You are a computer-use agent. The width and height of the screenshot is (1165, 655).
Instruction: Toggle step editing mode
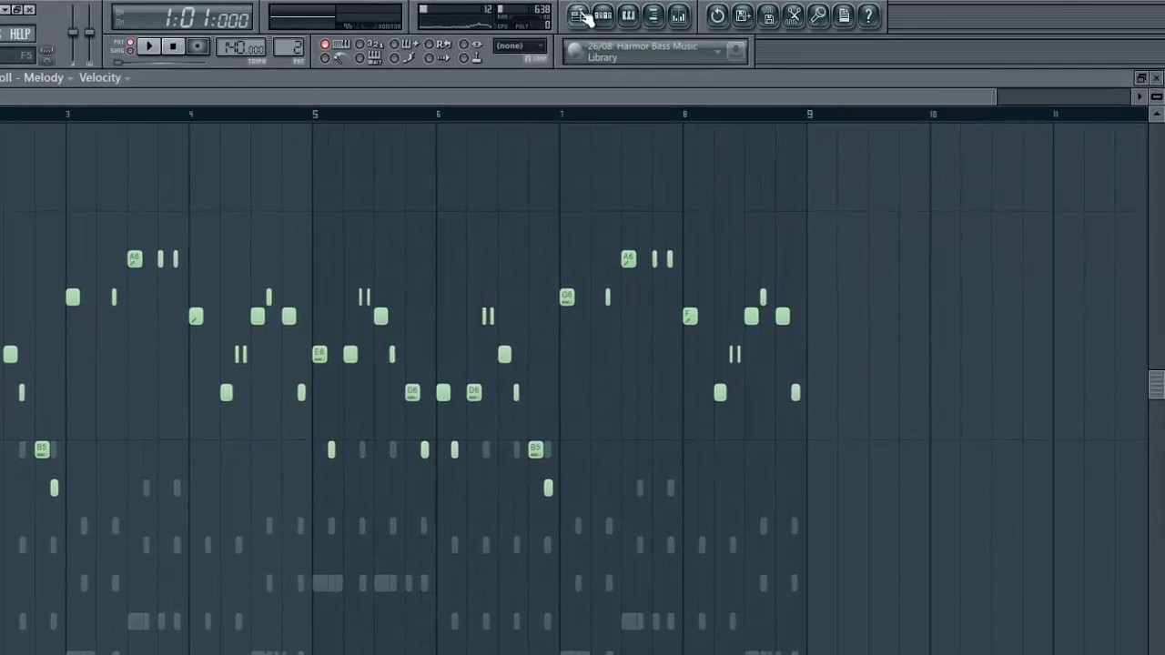click(x=404, y=57)
